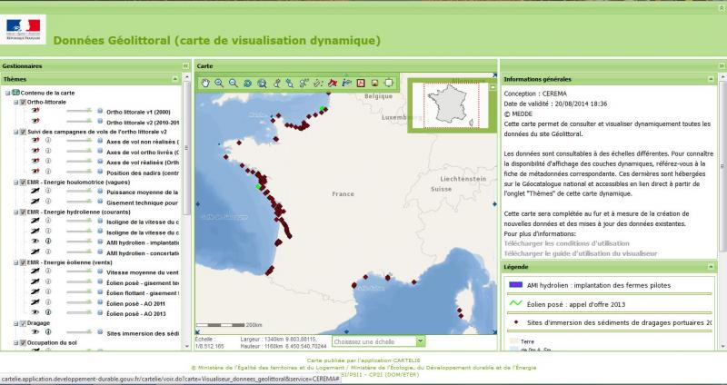Adjust opacity slider for Ortho littorale v2

[80, 122]
